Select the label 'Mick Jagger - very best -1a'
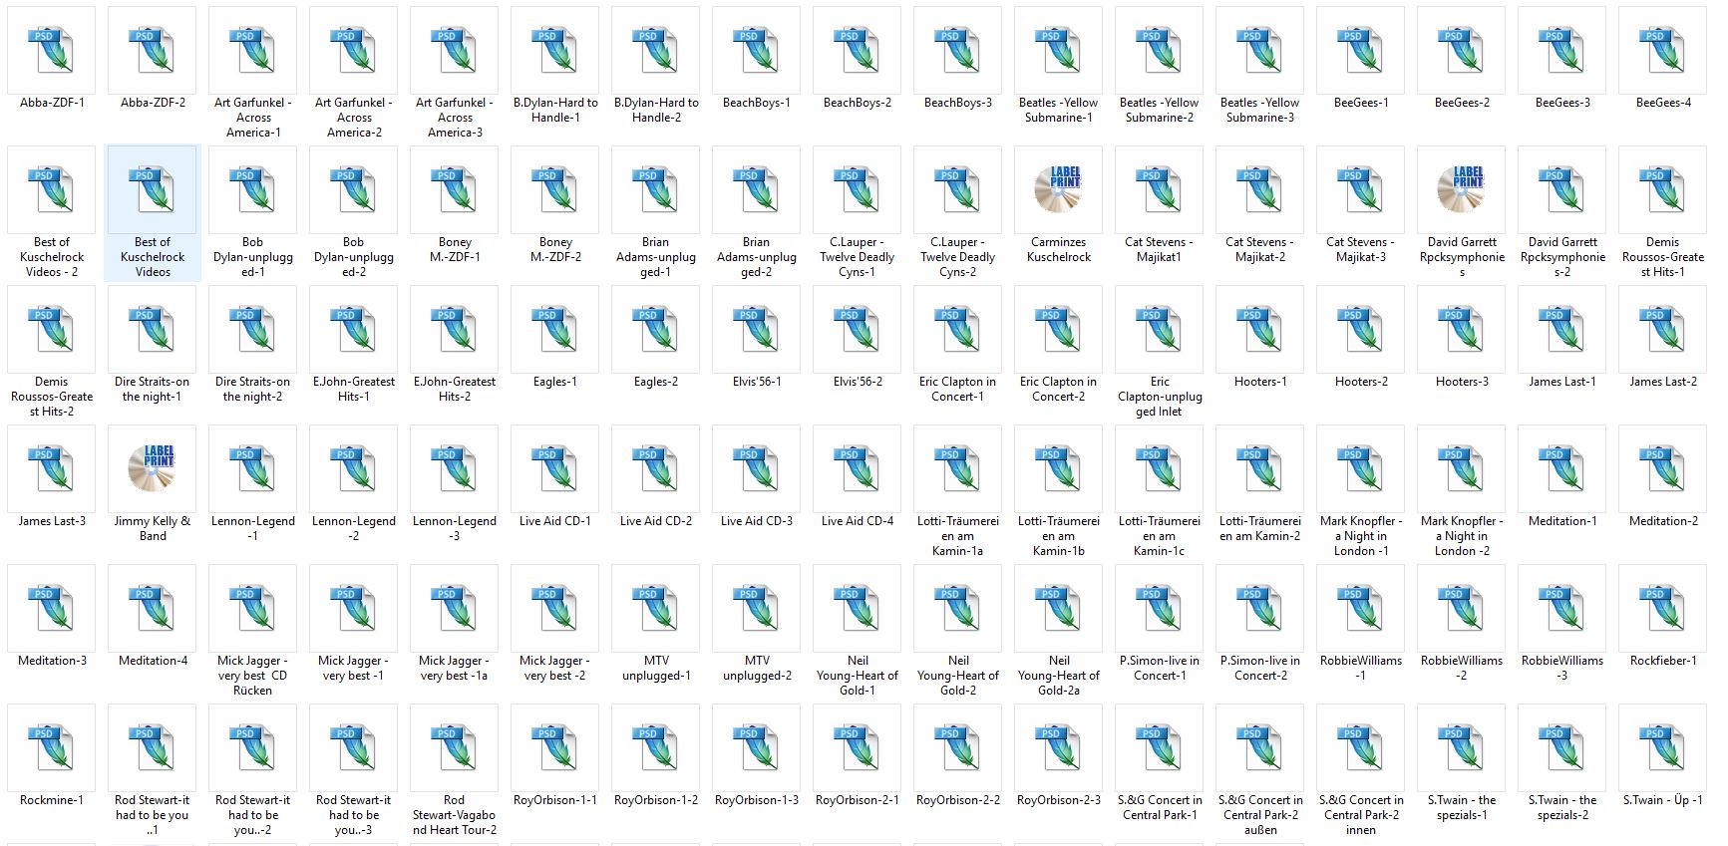The width and height of the screenshot is (1728, 846). [455, 668]
